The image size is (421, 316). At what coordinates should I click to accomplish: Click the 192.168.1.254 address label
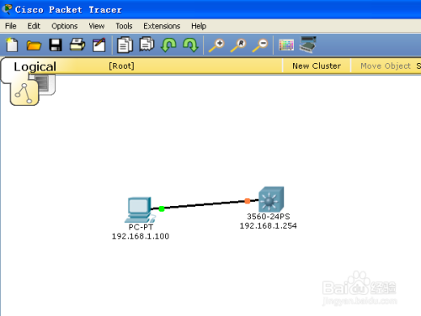tap(268, 225)
